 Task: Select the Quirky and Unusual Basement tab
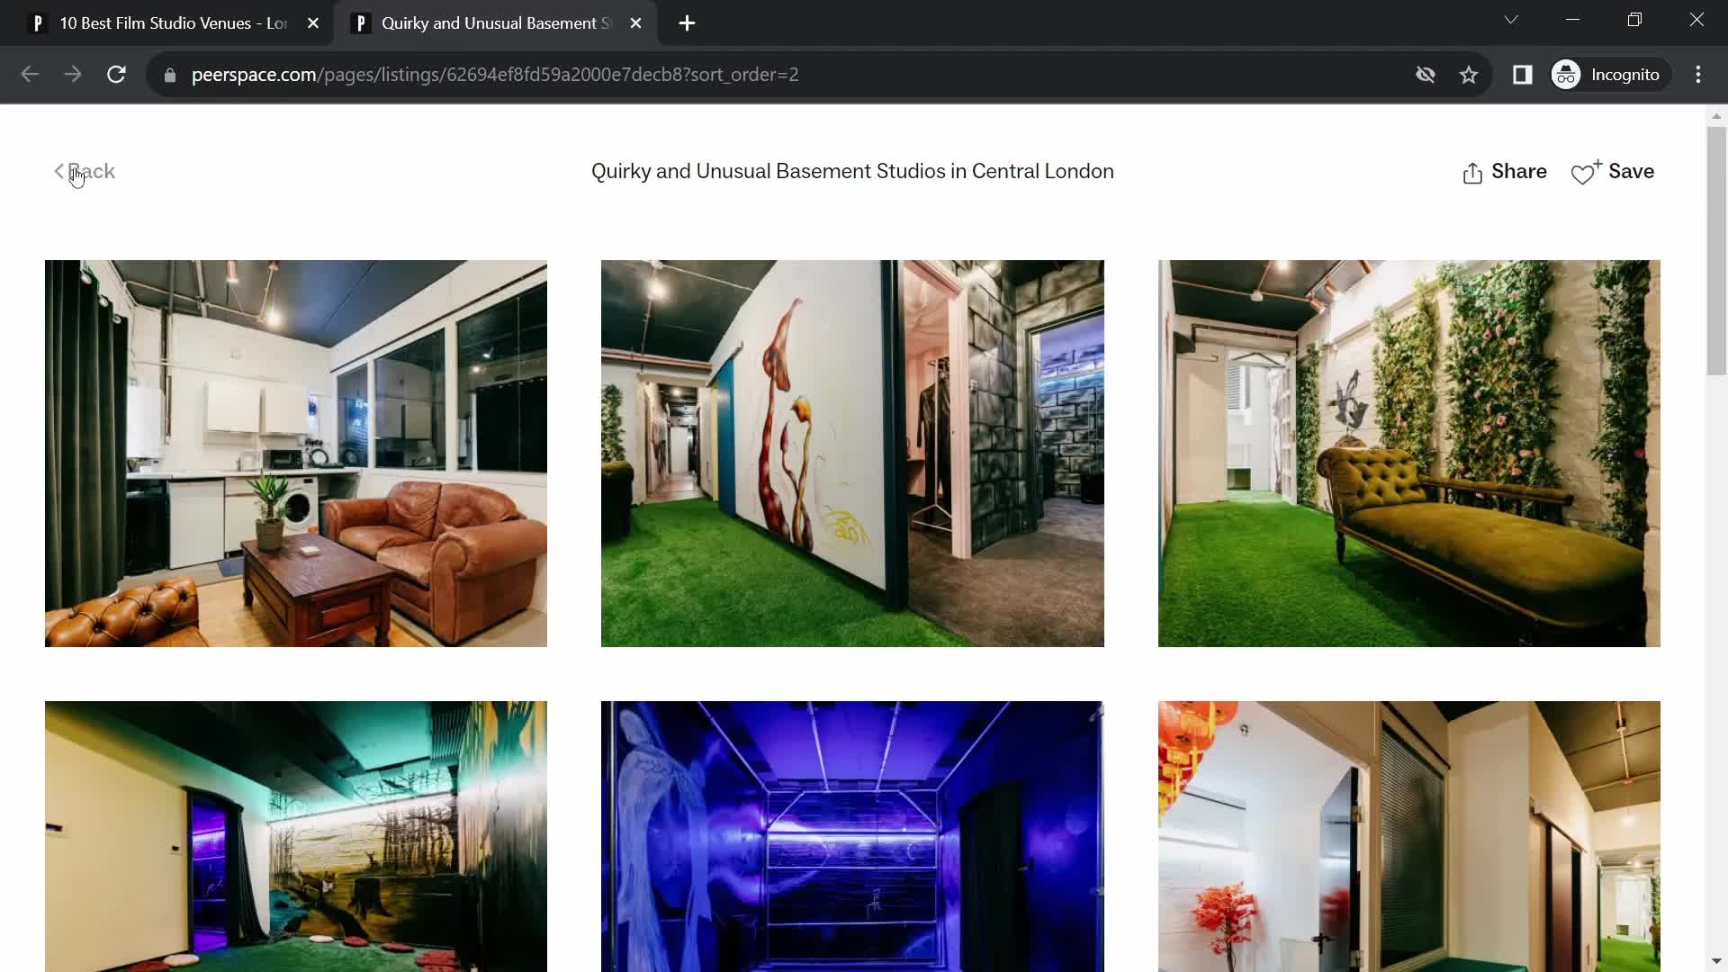(x=495, y=23)
